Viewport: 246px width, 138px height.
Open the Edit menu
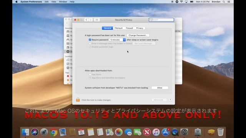click(x=47, y=2)
